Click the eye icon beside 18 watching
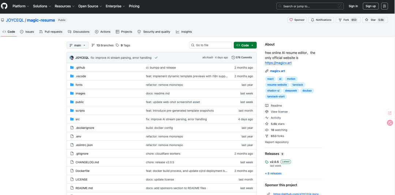Image resolution: width=395 pixels, height=195 pixels. 267,130
